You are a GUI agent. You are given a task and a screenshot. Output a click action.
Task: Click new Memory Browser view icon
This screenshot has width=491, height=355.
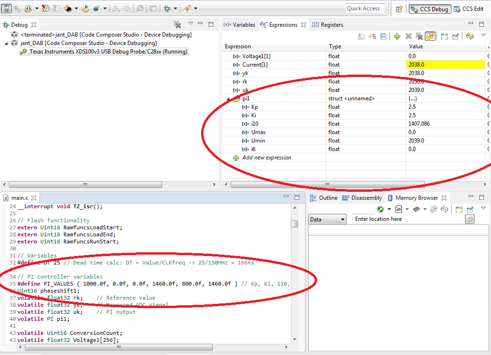[x=459, y=209]
